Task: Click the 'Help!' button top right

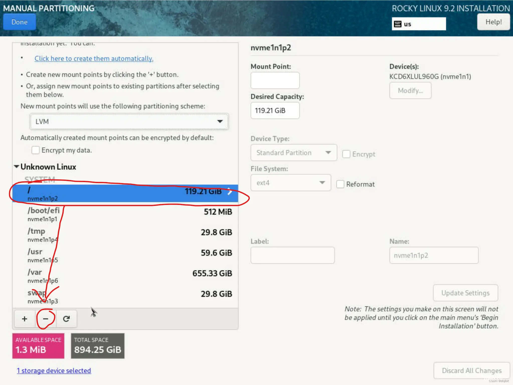Action: pyautogui.click(x=493, y=22)
